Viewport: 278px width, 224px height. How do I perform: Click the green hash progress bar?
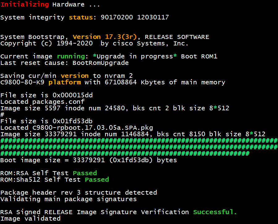pyautogui.click(x=139, y=147)
